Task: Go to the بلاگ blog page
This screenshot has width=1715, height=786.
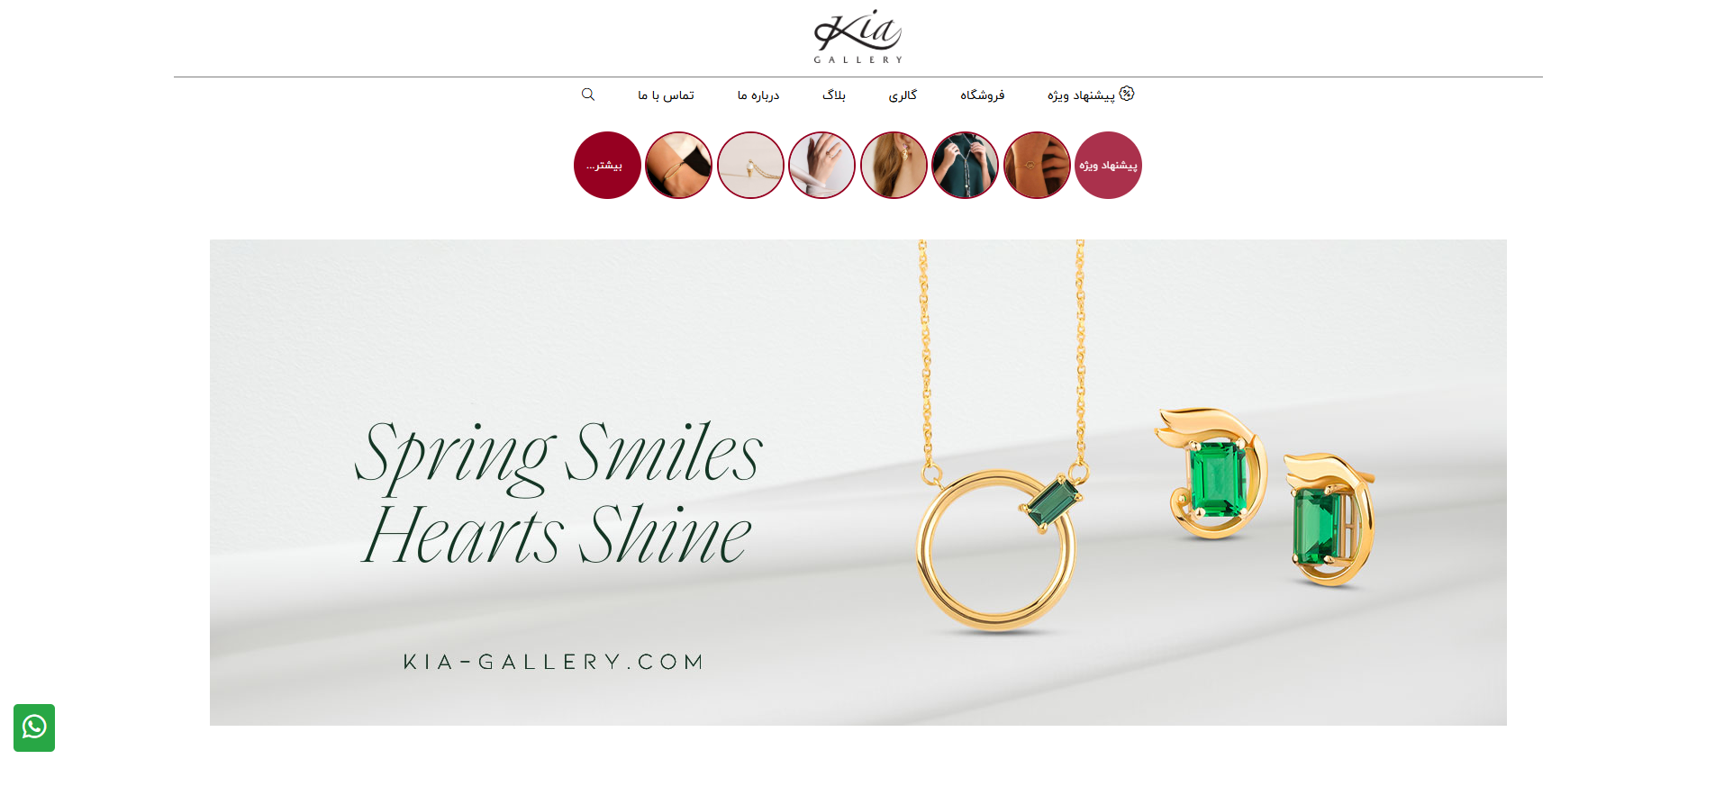Action: pyautogui.click(x=834, y=95)
